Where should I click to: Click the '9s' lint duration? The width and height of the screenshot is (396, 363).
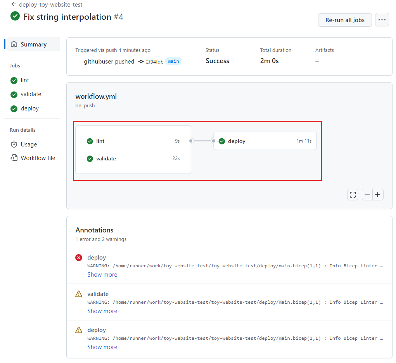(x=177, y=141)
